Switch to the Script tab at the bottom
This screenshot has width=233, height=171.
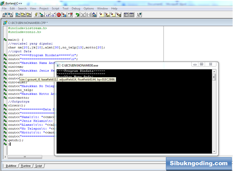click(x=39, y=166)
